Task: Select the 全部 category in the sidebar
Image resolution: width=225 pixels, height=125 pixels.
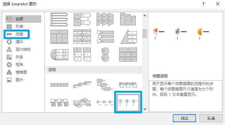Action: [x=23, y=19]
